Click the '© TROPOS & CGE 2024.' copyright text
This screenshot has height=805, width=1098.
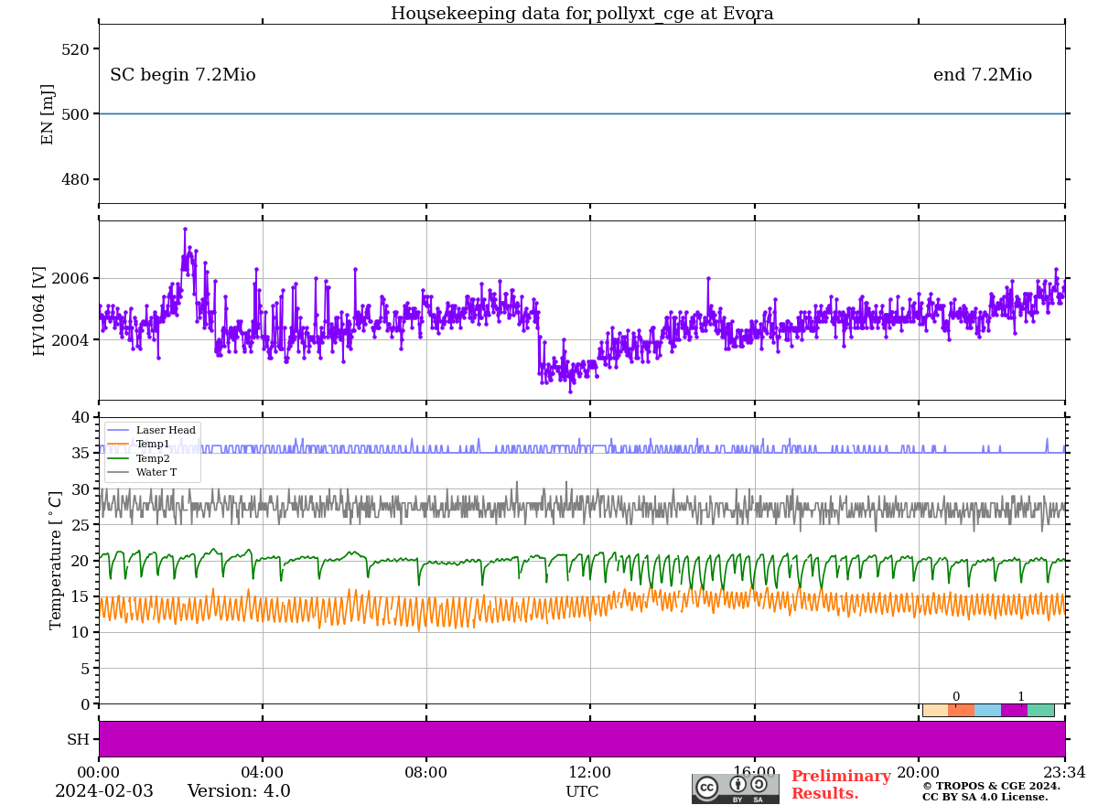(991, 786)
